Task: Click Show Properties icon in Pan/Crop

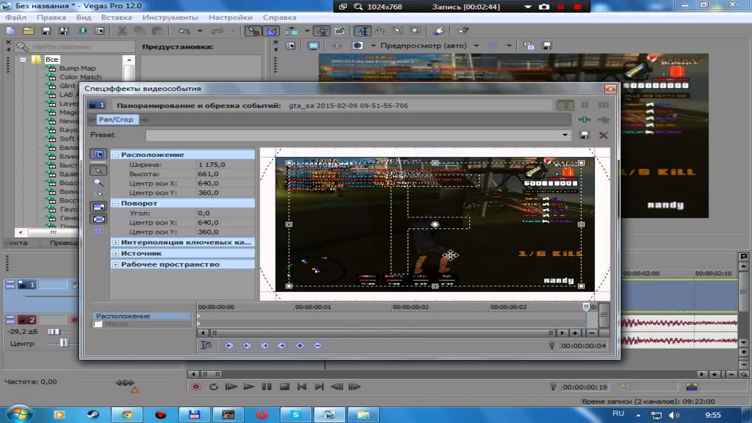Action: [x=99, y=154]
